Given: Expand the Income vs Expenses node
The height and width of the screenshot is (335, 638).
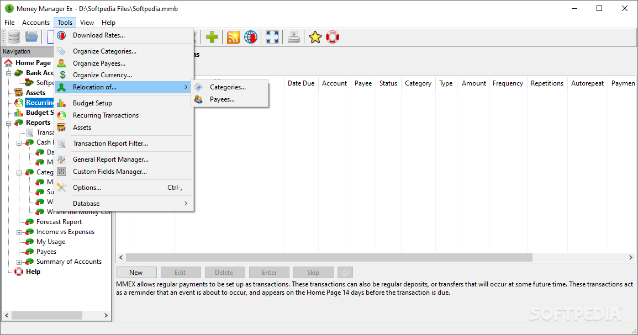Looking at the screenshot, I should pyautogui.click(x=19, y=232).
